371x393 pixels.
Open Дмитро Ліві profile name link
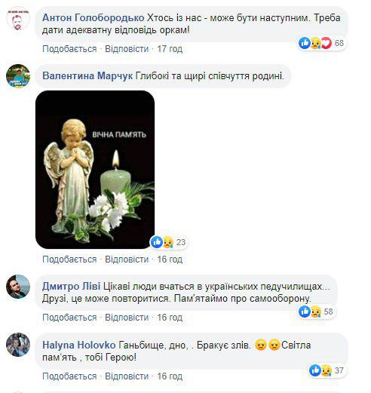[x=72, y=287]
